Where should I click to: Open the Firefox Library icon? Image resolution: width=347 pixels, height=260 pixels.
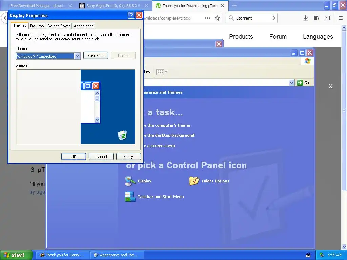317,18
